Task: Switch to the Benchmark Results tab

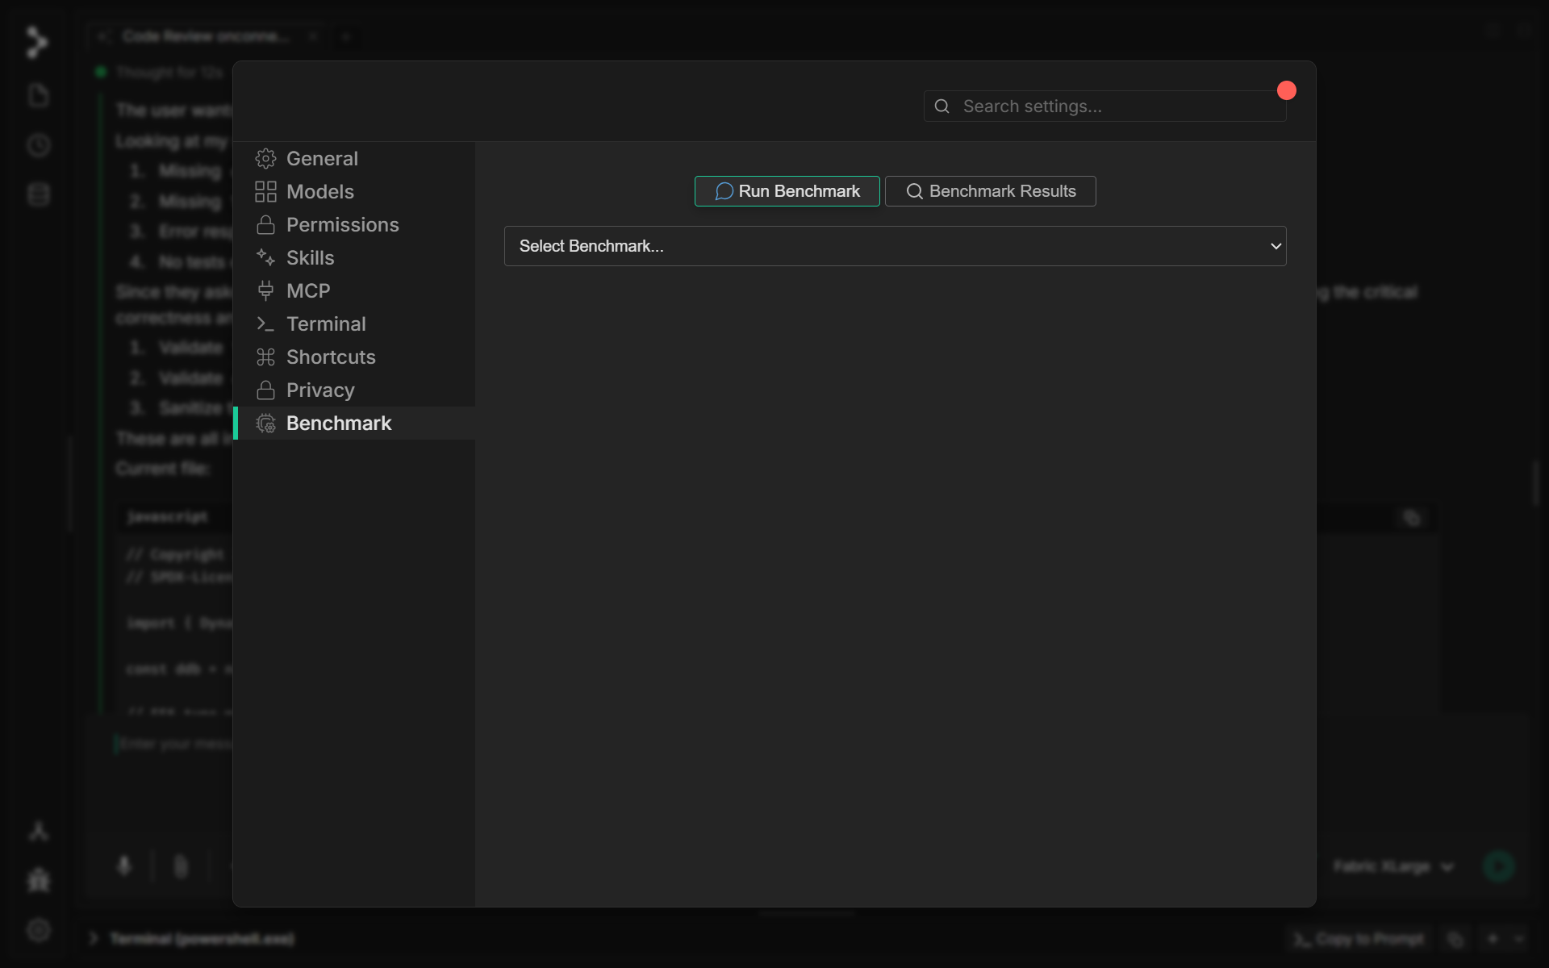Action: tap(991, 191)
